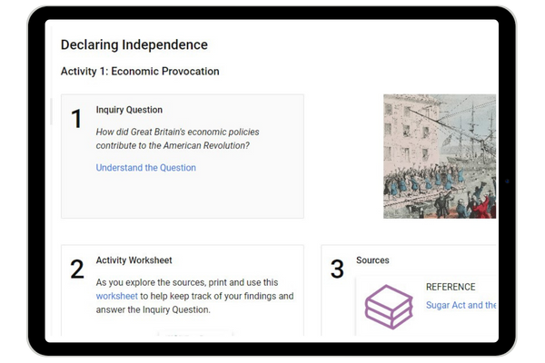The image size is (545, 363).
Task: Open the Sugar Act reference link
Action: (x=461, y=305)
